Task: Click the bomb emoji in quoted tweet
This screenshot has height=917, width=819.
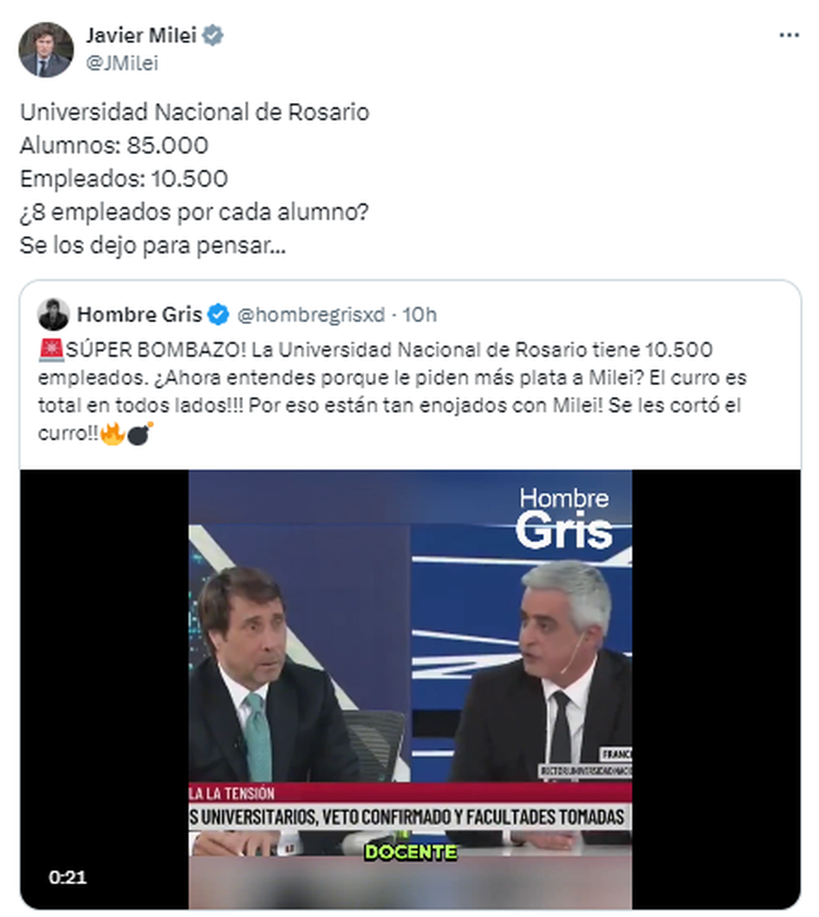Action: 140,433
